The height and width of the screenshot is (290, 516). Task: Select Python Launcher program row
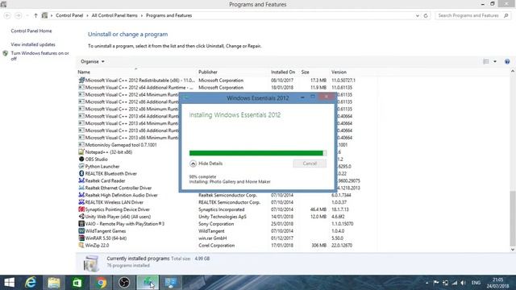pyautogui.click(x=102, y=167)
